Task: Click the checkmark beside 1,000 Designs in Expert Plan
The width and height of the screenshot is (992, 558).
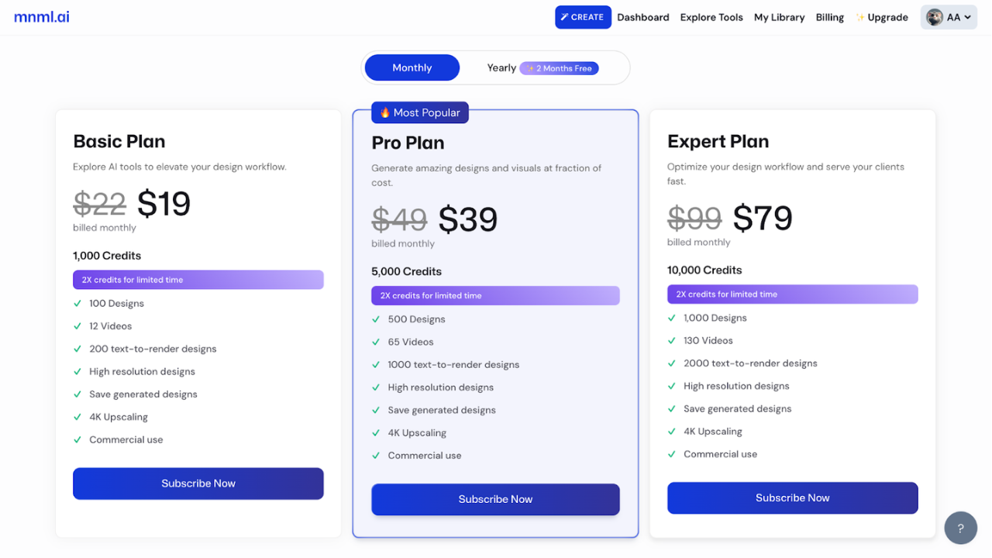Action: point(672,318)
